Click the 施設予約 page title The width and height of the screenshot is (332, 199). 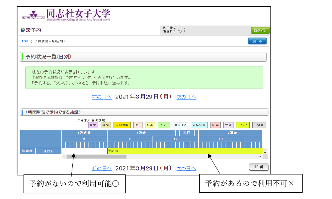click(31, 30)
